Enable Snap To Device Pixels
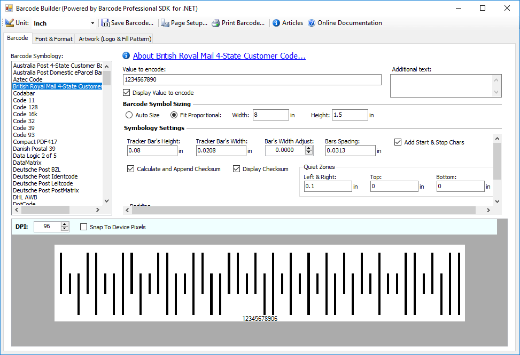Image resolution: width=520 pixels, height=355 pixels. (x=83, y=227)
